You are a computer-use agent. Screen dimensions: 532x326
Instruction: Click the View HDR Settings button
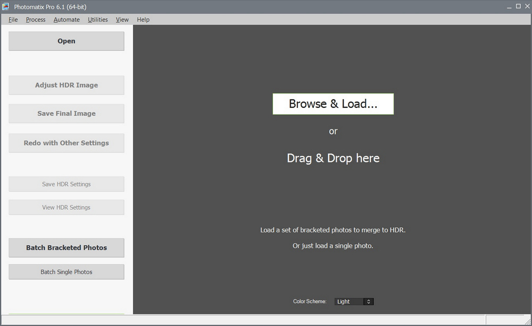pyautogui.click(x=66, y=207)
